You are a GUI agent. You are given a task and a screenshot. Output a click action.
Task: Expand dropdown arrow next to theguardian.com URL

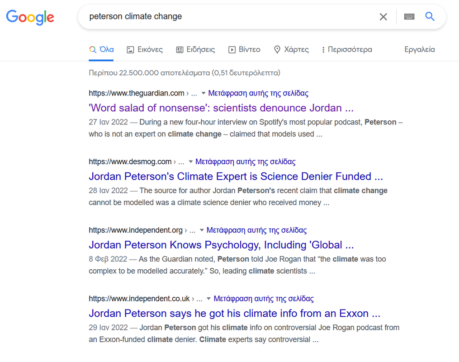click(203, 93)
